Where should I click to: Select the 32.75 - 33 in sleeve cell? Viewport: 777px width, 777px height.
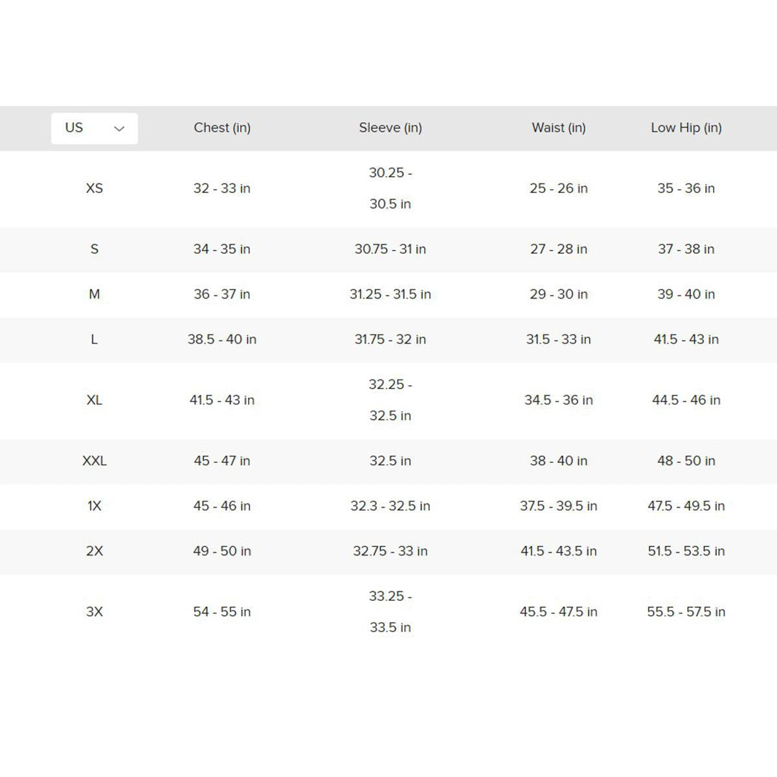point(390,552)
